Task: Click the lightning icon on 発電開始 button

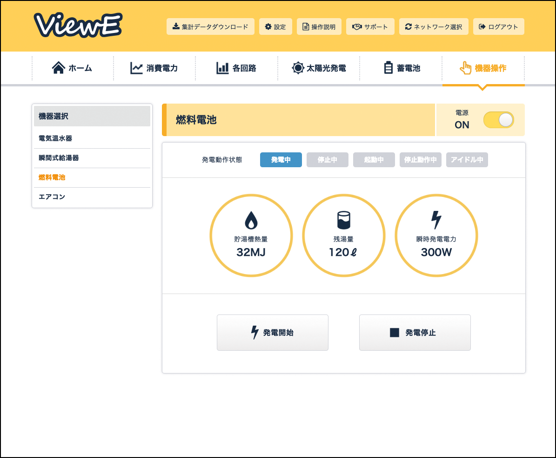Action: (255, 332)
